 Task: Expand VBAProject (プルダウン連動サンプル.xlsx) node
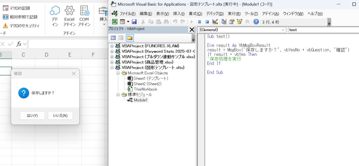(112, 57)
